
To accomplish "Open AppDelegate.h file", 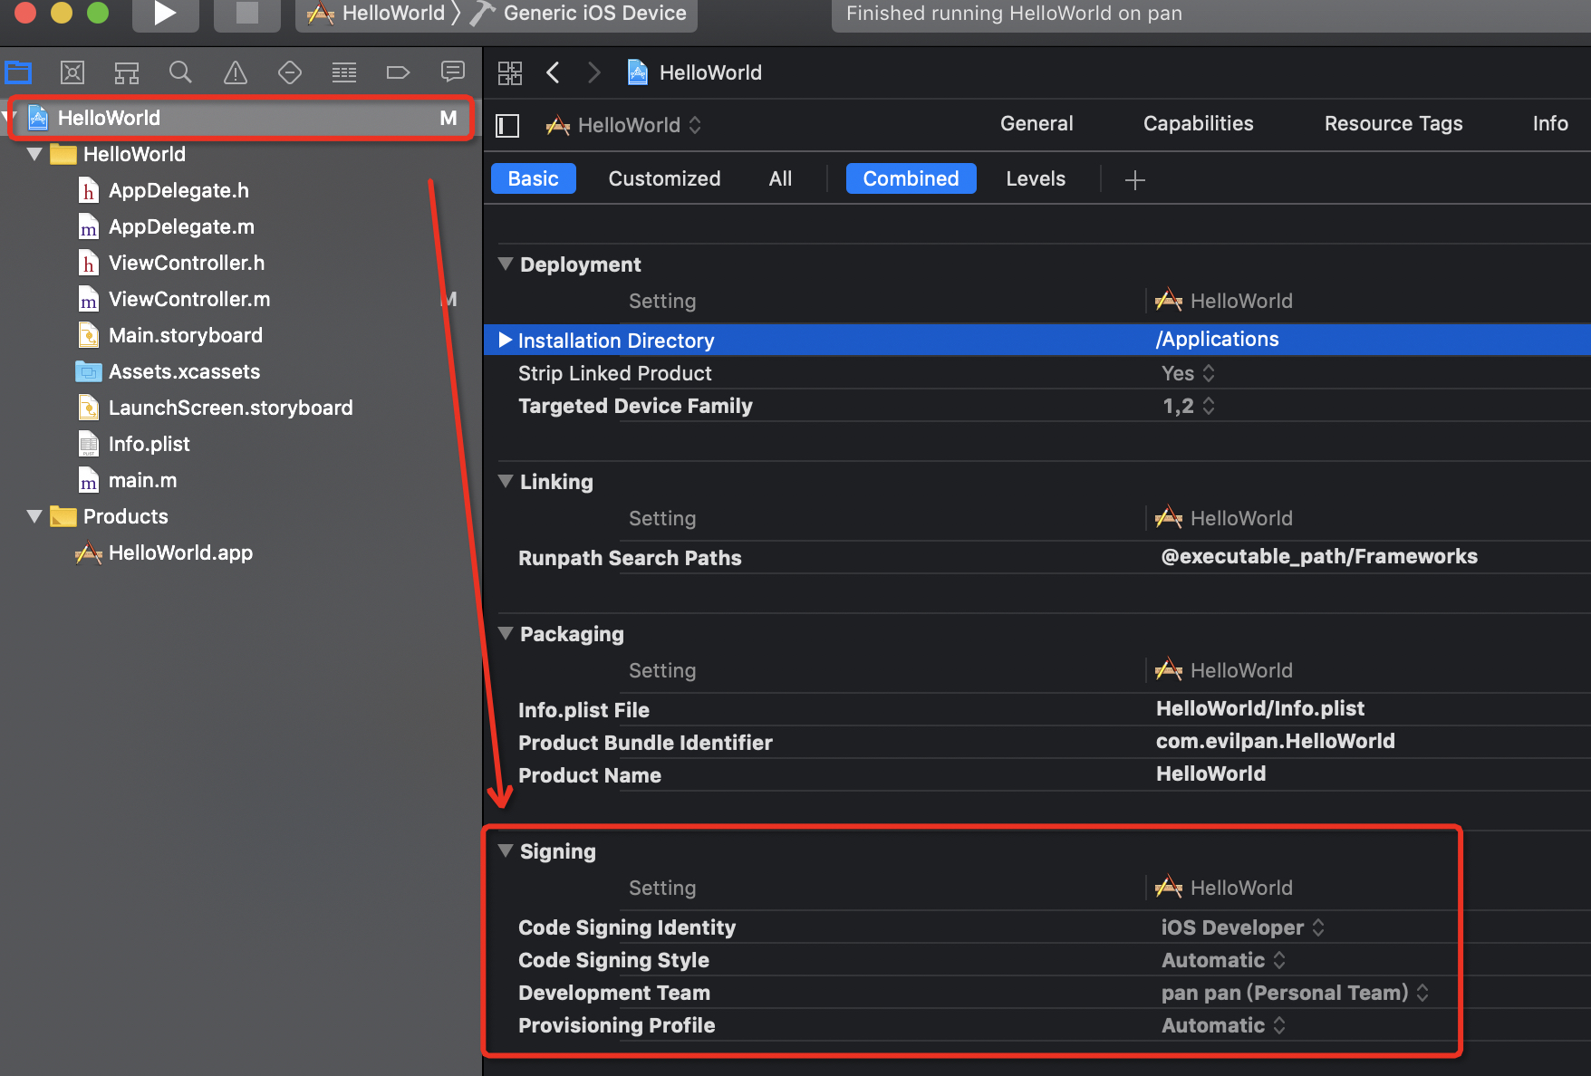I will [178, 190].
